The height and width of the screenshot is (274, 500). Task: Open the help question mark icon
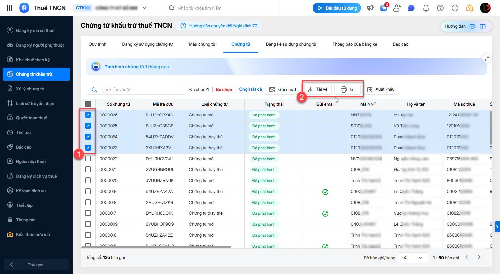(x=440, y=8)
